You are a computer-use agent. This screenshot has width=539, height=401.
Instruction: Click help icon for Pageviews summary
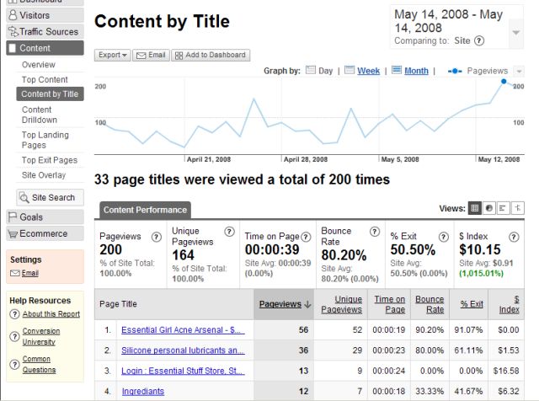tap(157, 237)
